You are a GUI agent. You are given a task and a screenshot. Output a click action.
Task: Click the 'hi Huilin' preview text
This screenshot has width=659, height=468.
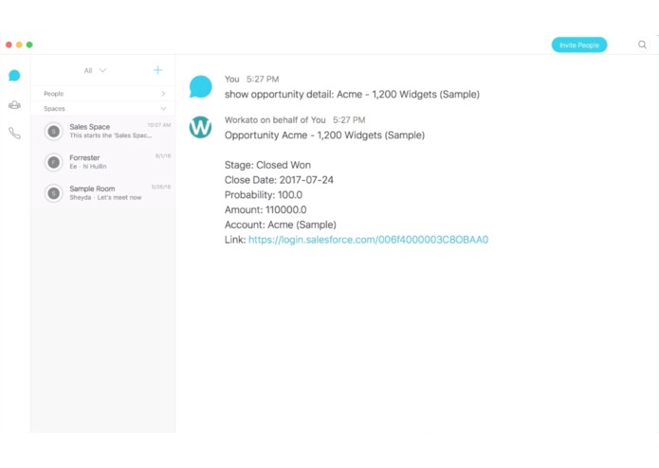point(95,167)
